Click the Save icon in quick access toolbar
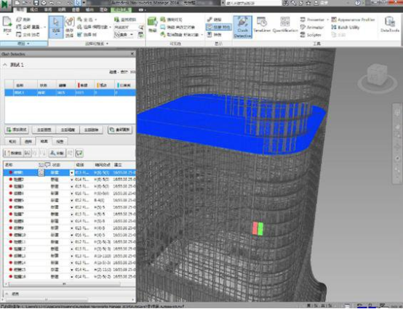403x309 pixels. click(x=36, y=3)
